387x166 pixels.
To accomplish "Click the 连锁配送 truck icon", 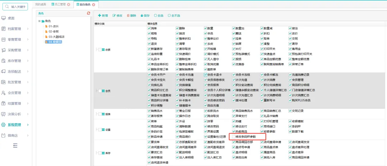I will 4,72.
